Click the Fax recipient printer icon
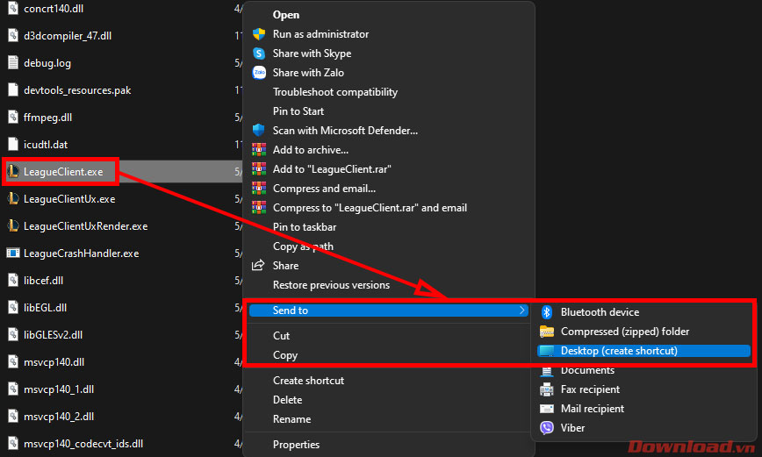The width and height of the screenshot is (762, 457). tap(546, 389)
